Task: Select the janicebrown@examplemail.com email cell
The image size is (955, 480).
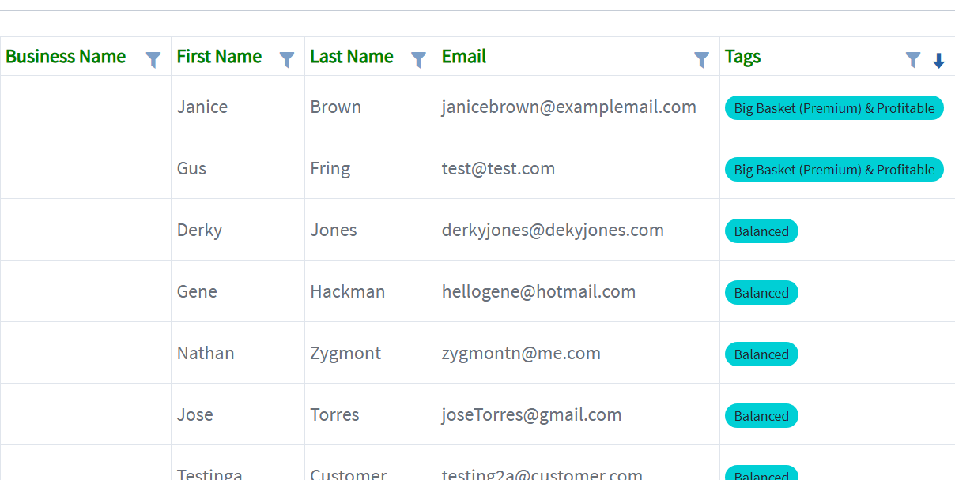Action: 578,107
